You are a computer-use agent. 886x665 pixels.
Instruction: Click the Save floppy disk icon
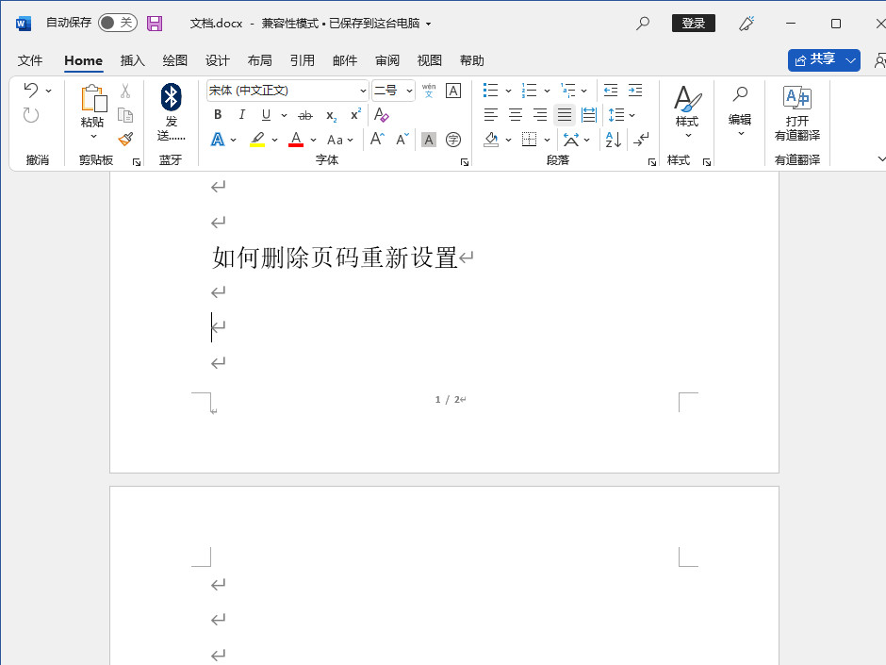tap(155, 24)
